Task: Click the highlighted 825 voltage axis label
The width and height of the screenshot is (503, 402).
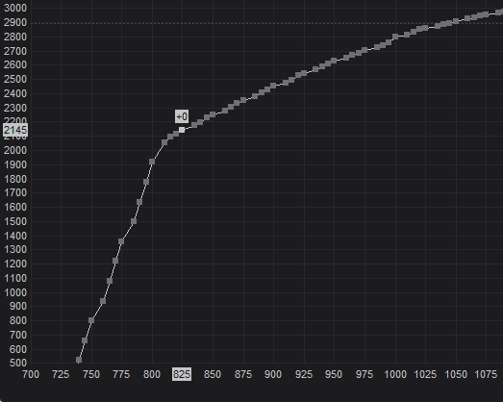Action: (182, 374)
